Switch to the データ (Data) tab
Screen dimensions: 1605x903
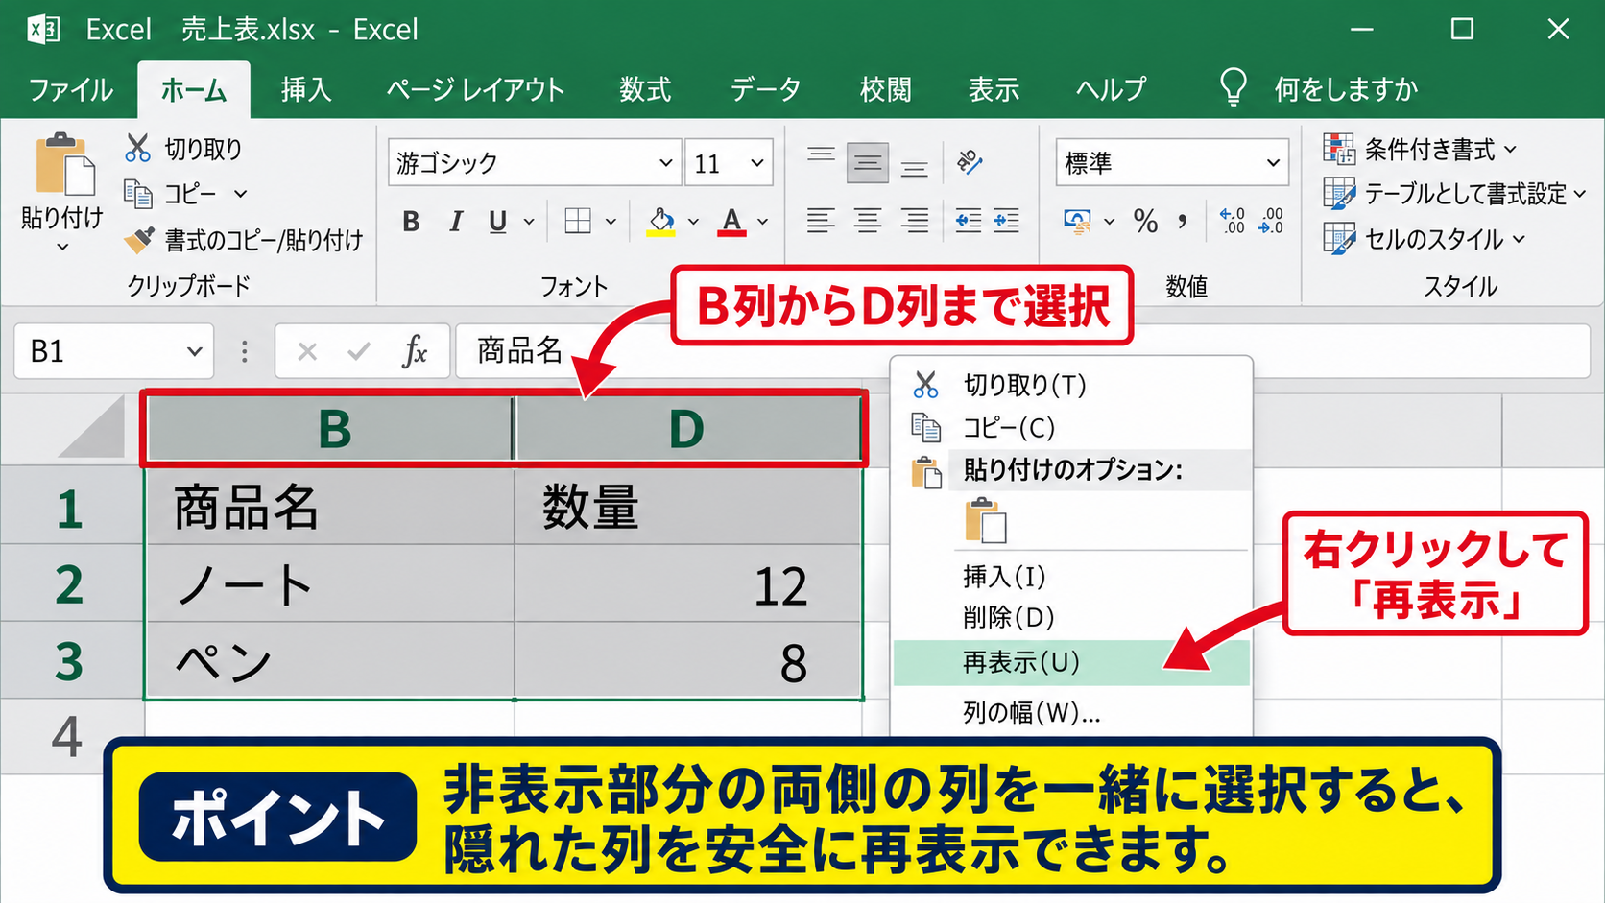point(765,89)
